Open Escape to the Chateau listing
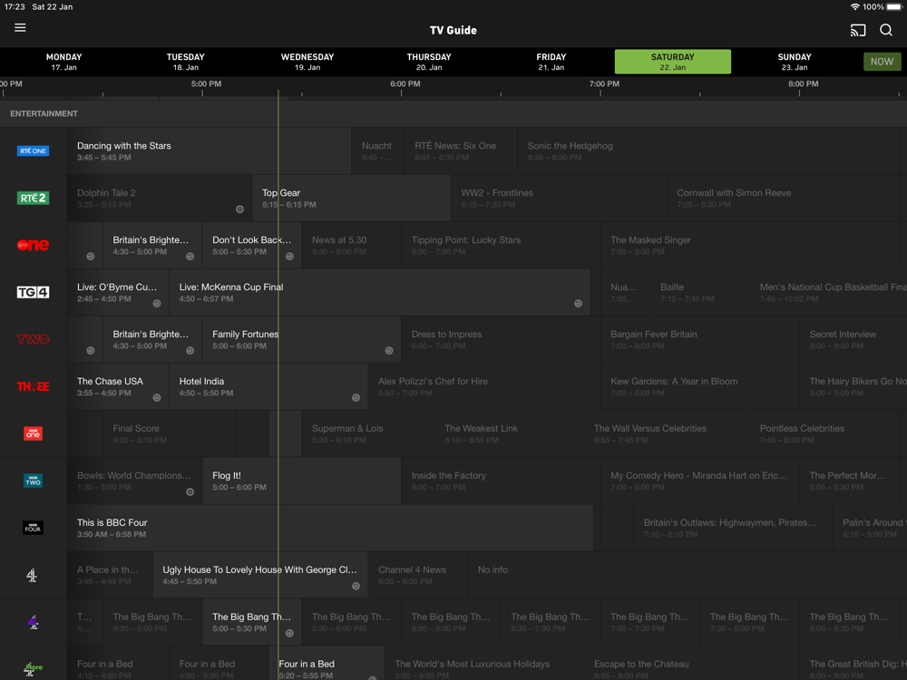907x680 pixels. point(691,664)
